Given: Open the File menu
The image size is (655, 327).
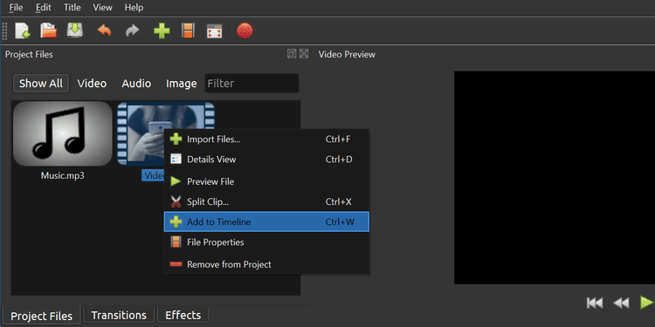Looking at the screenshot, I should click(x=16, y=8).
